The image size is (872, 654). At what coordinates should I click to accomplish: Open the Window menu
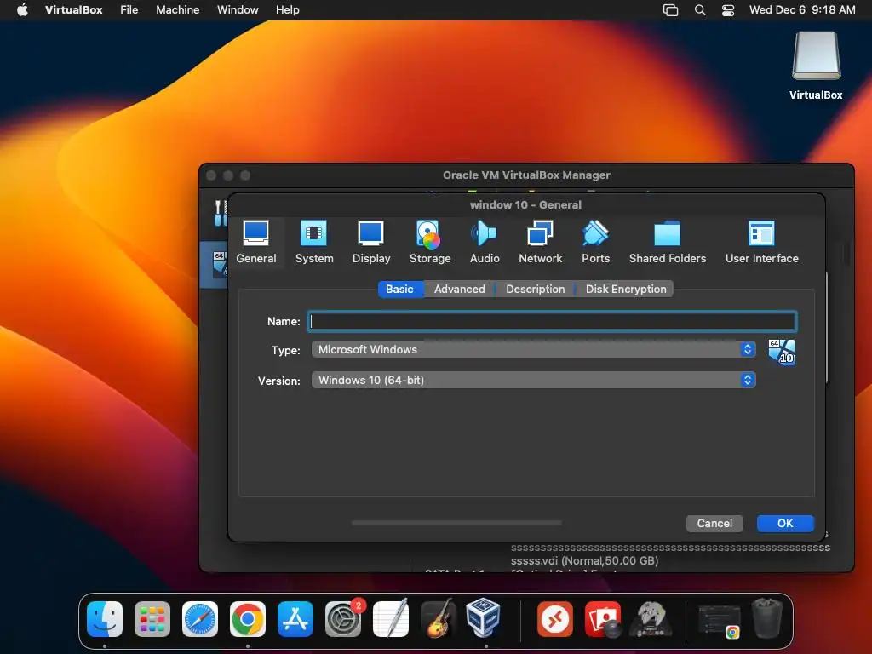(238, 10)
